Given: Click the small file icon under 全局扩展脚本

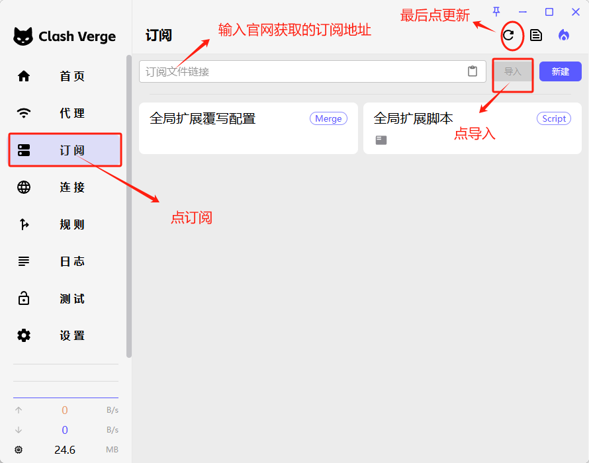Looking at the screenshot, I should pos(381,140).
